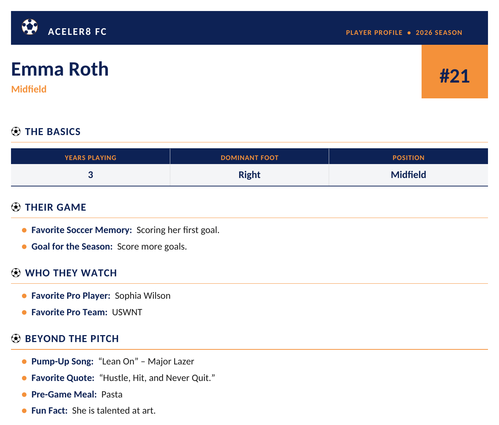This screenshot has height=425, width=499.
Task: Click the orange bullet next to Fun Fact
Action: click(x=24, y=411)
